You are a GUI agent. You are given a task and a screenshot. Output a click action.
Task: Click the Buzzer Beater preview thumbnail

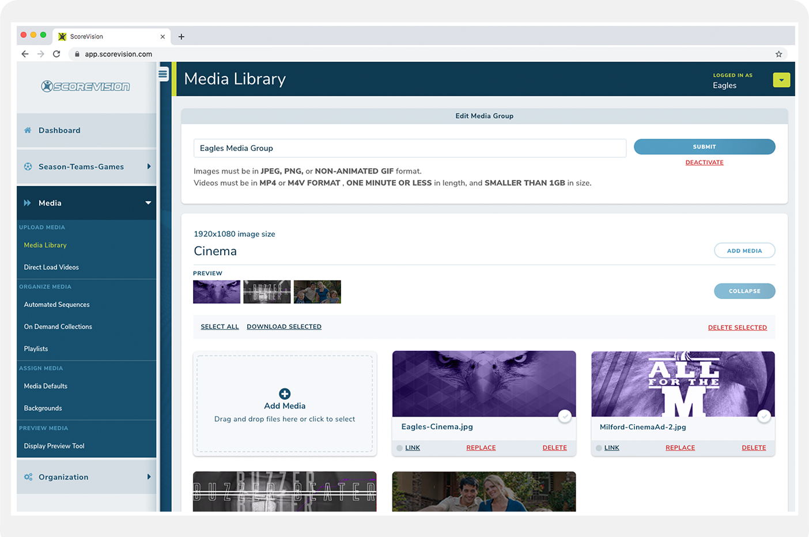click(267, 292)
